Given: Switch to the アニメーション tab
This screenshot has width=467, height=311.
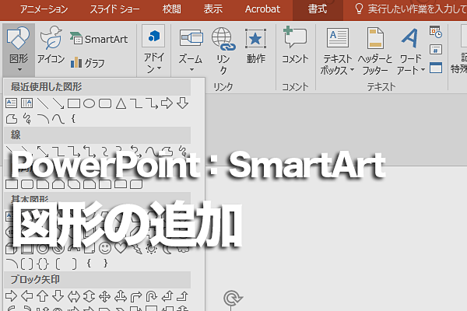Looking at the screenshot, I should coord(44,9).
